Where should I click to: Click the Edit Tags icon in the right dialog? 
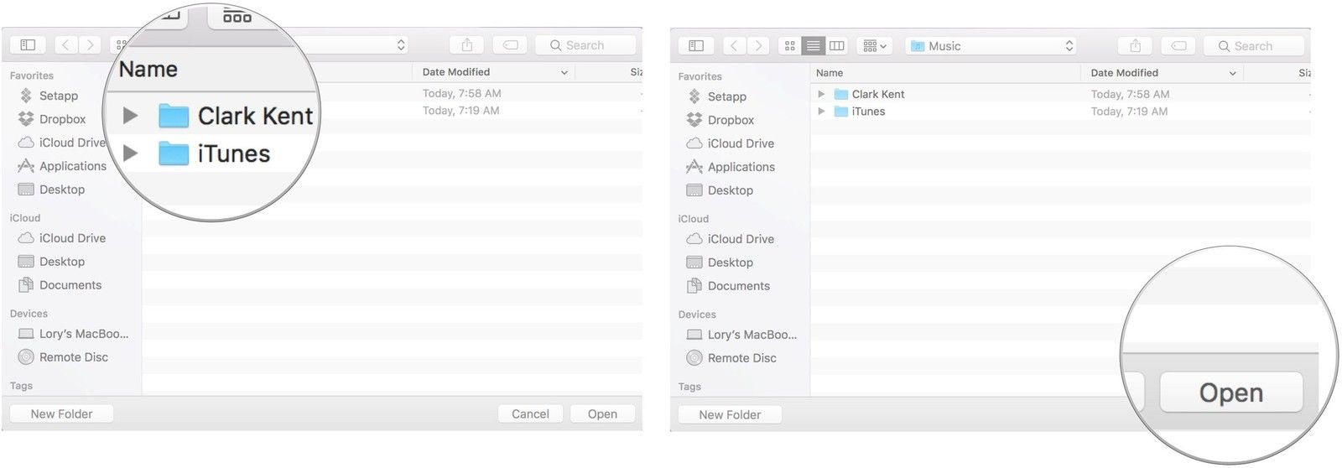[1178, 46]
